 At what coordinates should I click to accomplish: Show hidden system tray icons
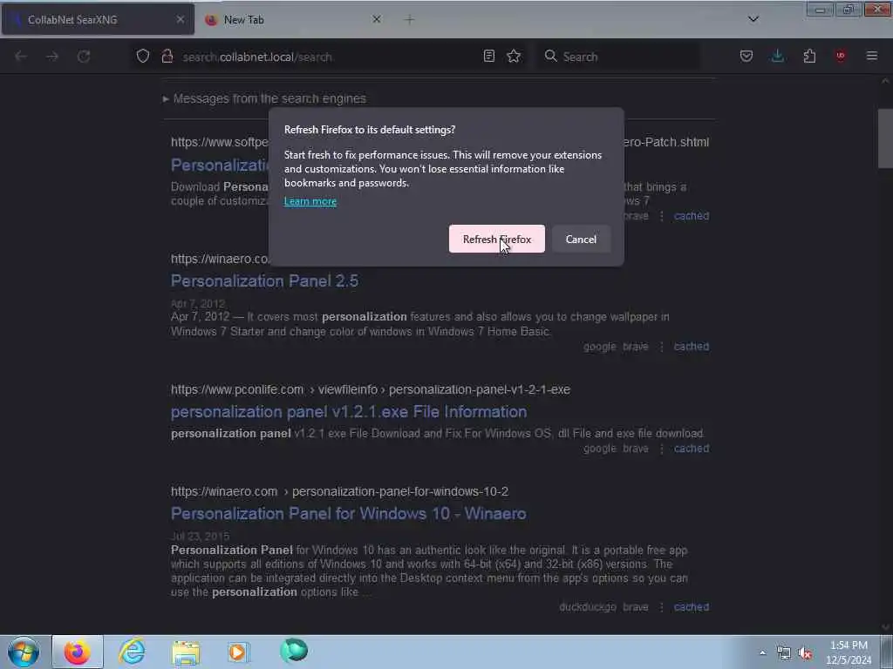[x=762, y=652]
